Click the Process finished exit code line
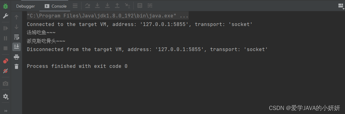This screenshot has height=114, width=345. pyautogui.click(x=77, y=66)
